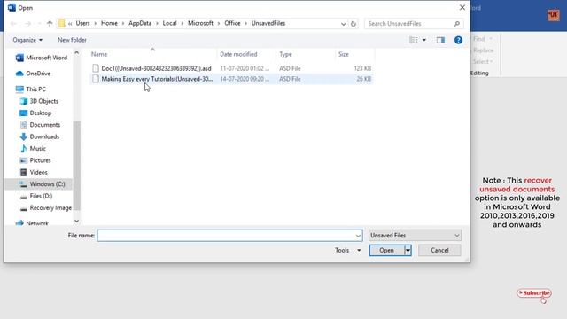Expand the Open button's dropdown arrow
The width and height of the screenshot is (567, 319).
click(408, 250)
